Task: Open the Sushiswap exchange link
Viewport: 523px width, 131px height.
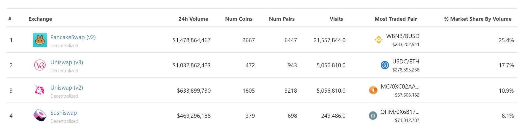Action: point(64,113)
